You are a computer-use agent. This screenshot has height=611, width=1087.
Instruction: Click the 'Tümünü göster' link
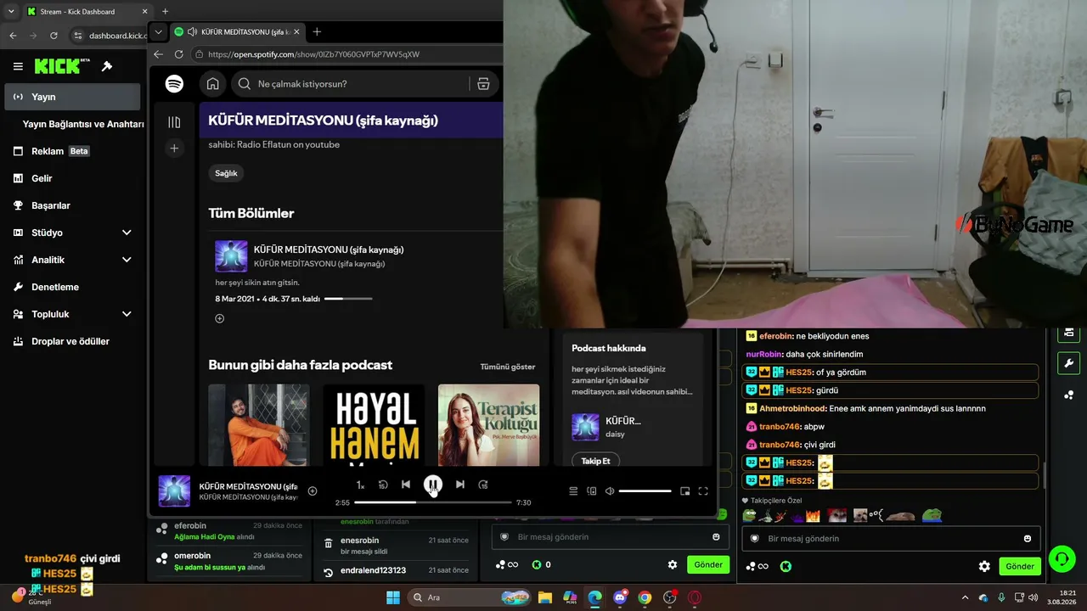pyautogui.click(x=508, y=367)
